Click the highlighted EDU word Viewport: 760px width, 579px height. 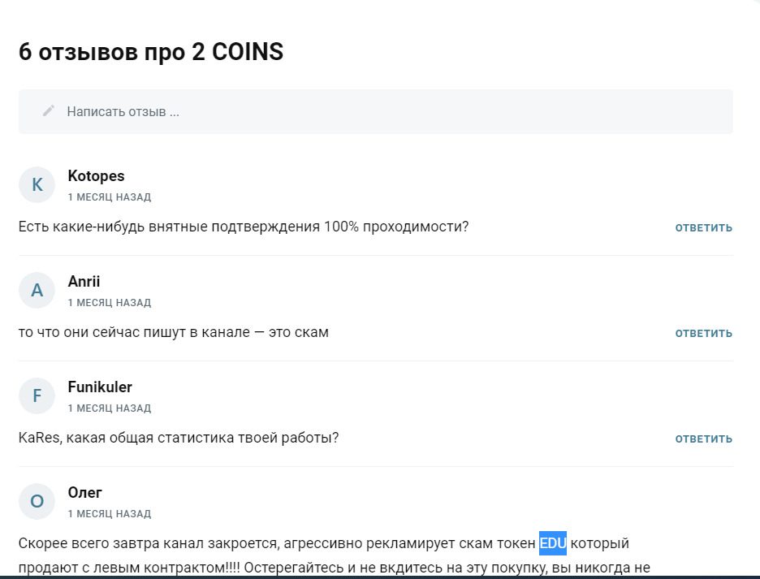(x=553, y=543)
